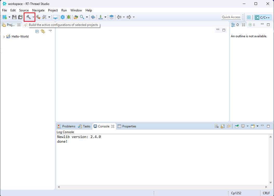Open the Project Explorer view menu triangle
274x196 pixels.
50,31
